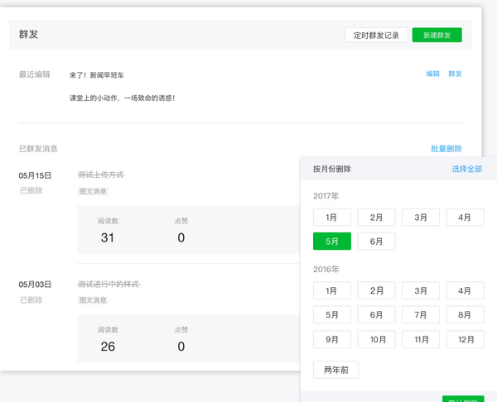
Task: Click the 群发 link beside 编辑
Action: (455, 74)
